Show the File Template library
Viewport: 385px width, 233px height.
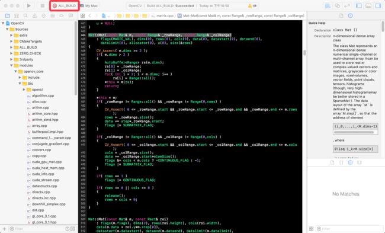coord(332,162)
